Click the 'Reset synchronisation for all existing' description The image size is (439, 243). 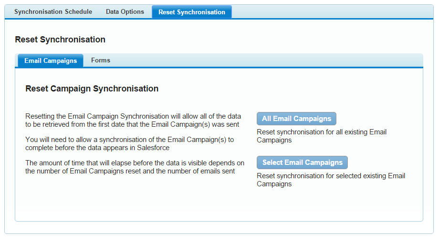coord(322,136)
